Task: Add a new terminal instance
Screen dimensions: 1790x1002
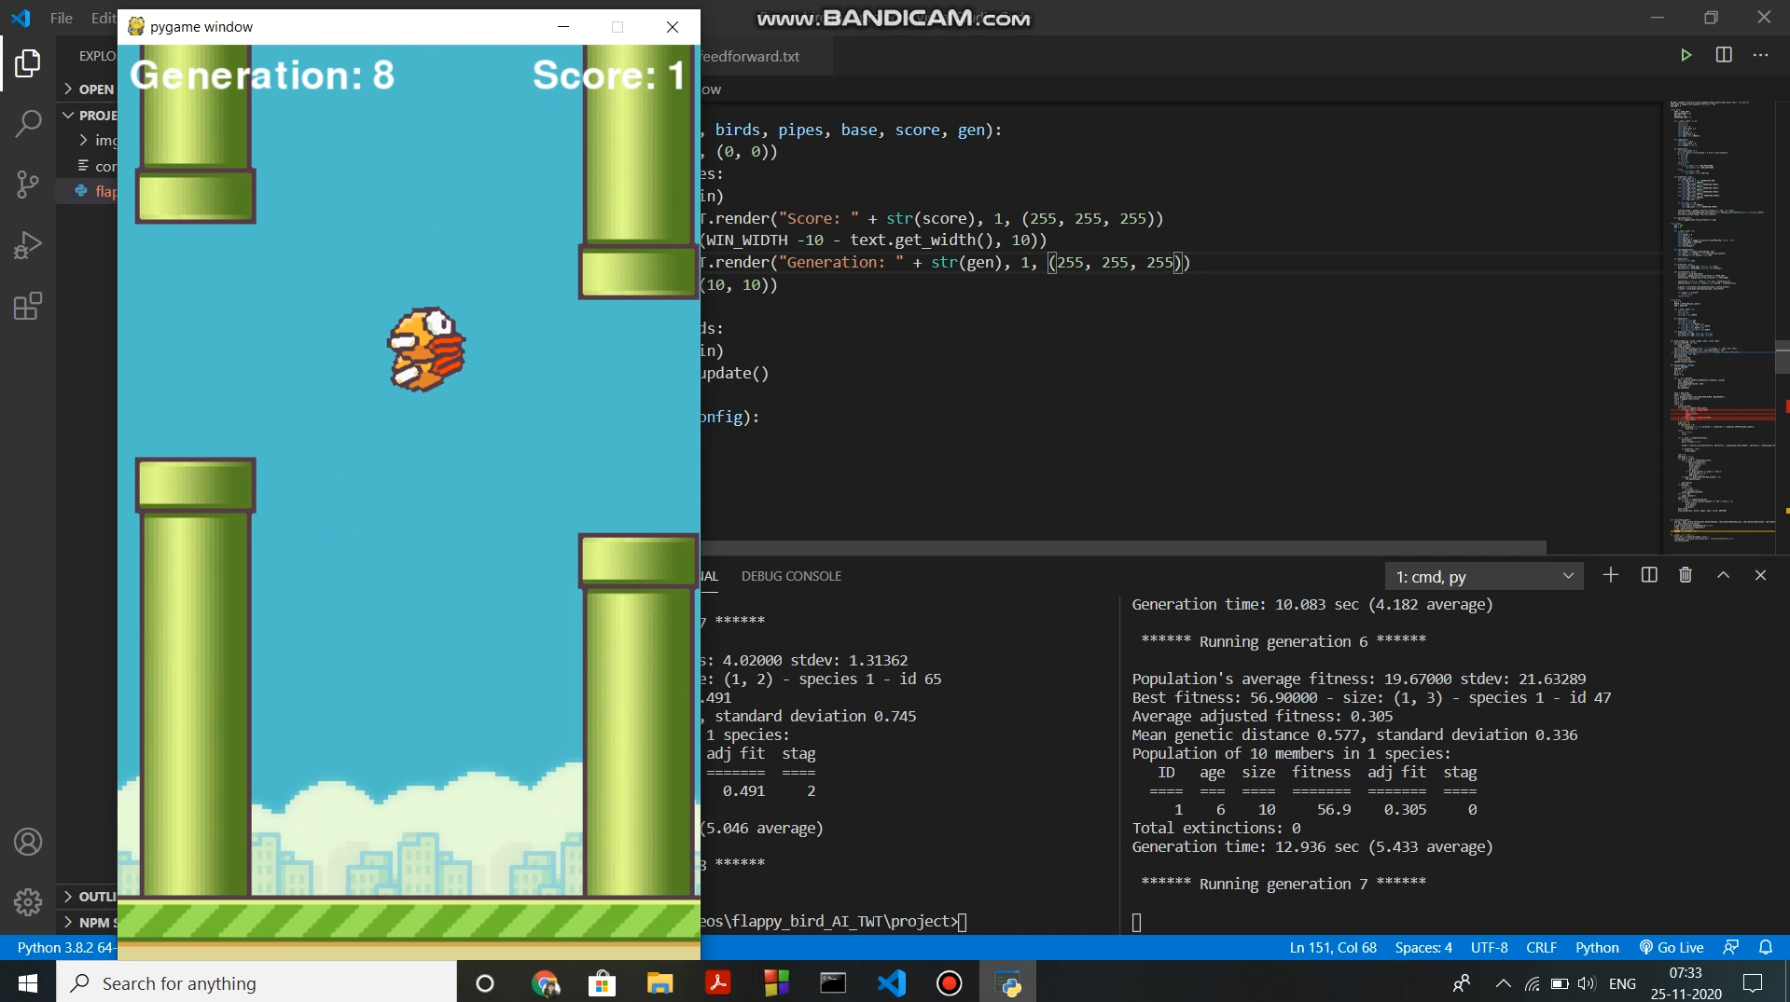Action: (1611, 575)
